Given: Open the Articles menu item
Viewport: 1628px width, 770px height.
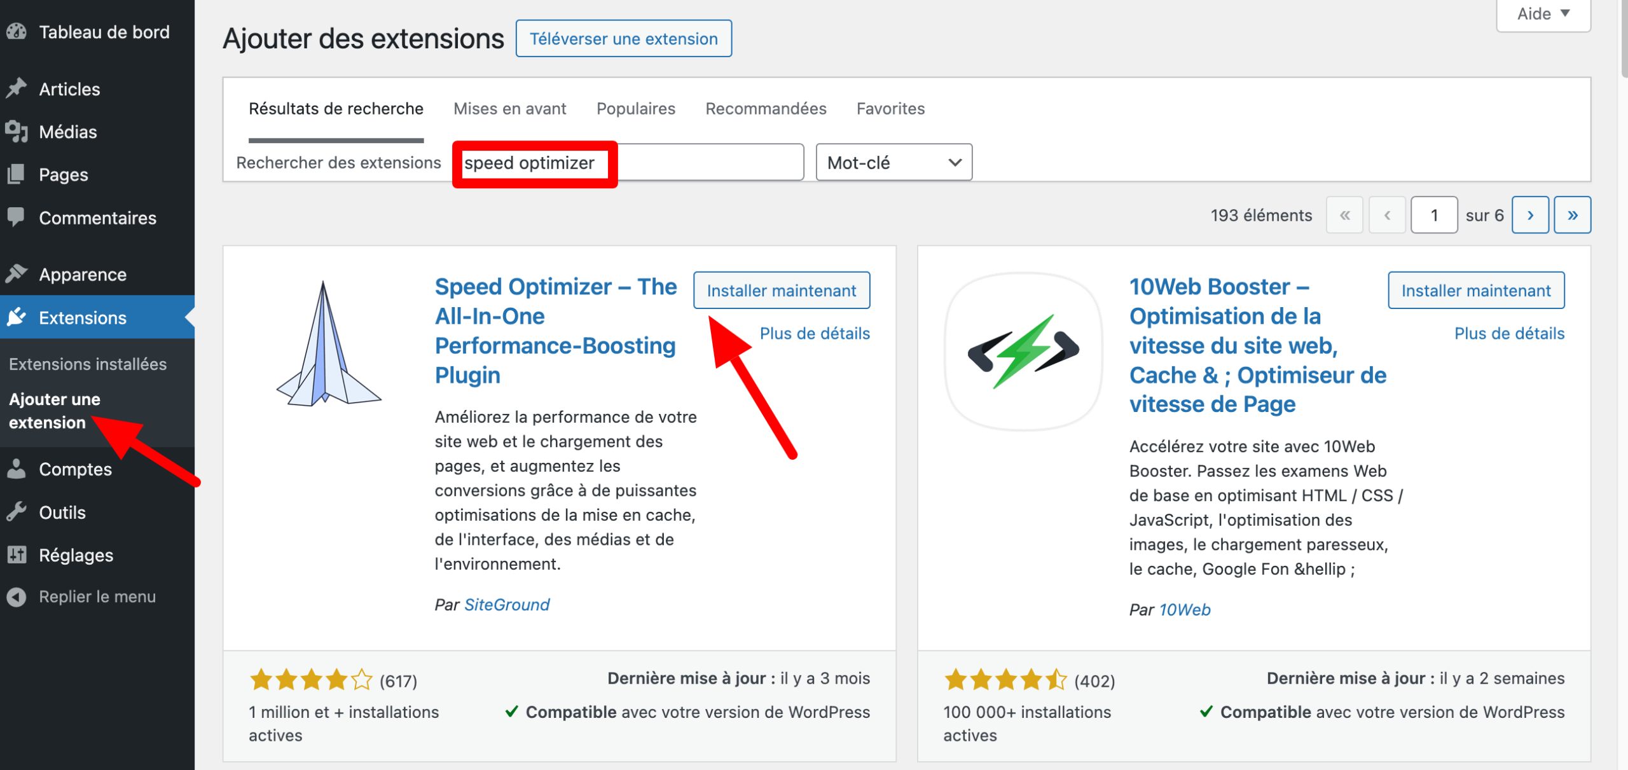Looking at the screenshot, I should point(97,88).
